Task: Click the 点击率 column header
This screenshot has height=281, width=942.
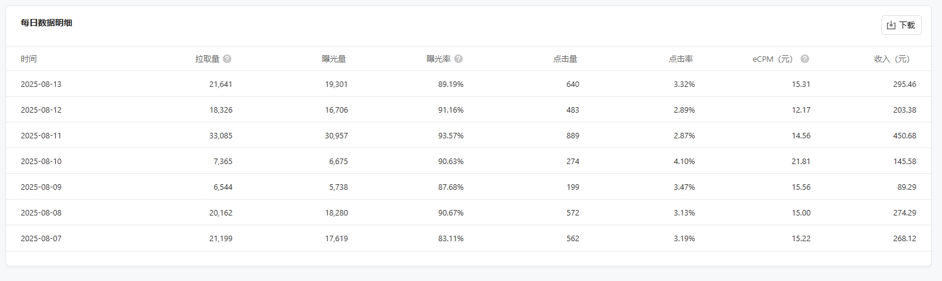Action: pyautogui.click(x=681, y=59)
